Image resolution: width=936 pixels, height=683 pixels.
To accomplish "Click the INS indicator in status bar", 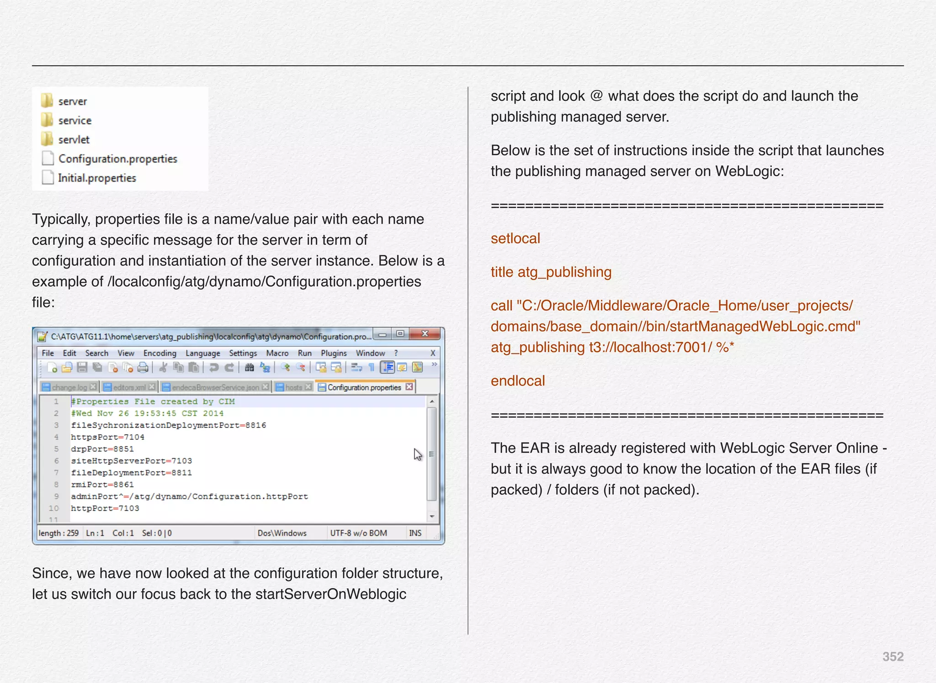I will click(x=415, y=533).
